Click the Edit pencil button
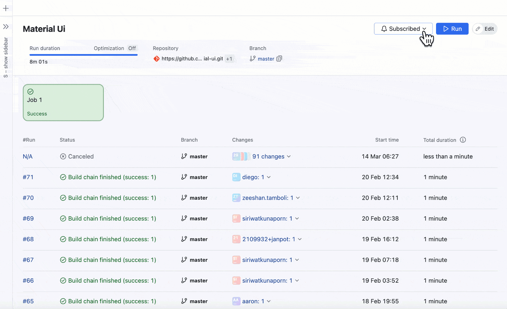The width and height of the screenshot is (507, 309). pos(485,29)
